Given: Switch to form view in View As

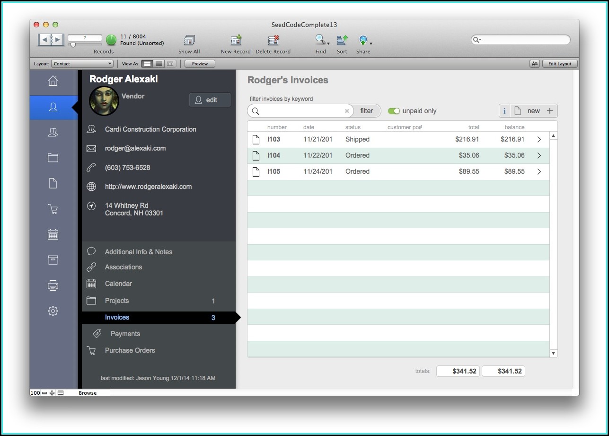Looking at the screenshot, I should [148, 63].
